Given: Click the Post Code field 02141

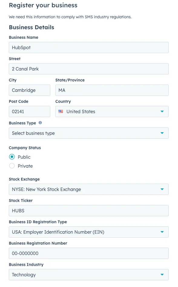Looking at the screenshot, I should pos(29,111).
